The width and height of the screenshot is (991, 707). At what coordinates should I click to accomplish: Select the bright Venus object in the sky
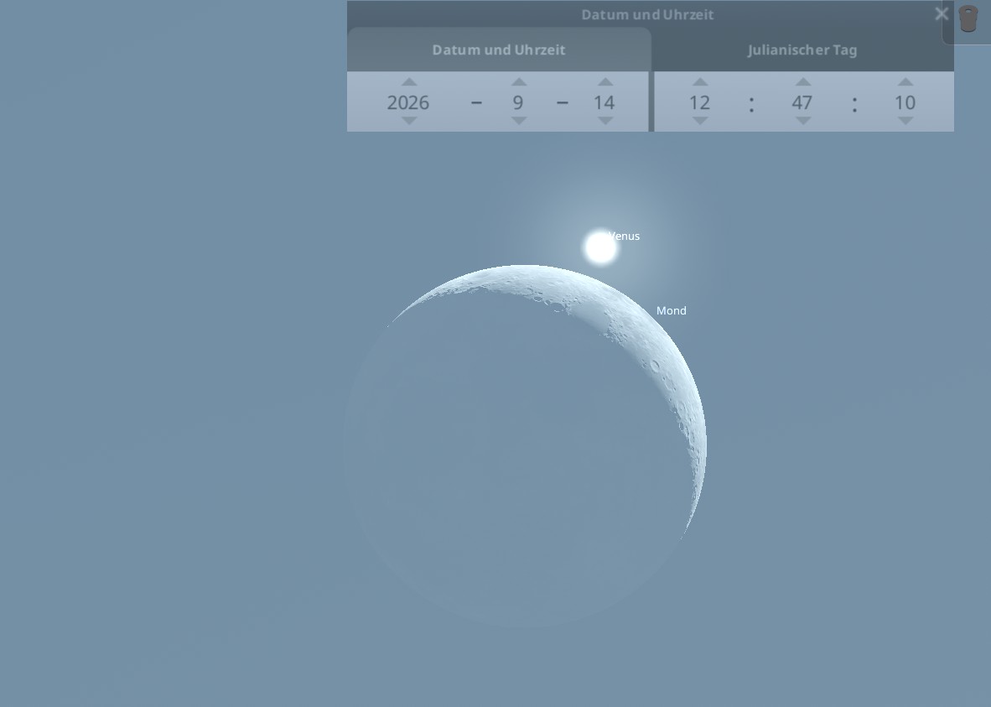(x=600, y=248)
